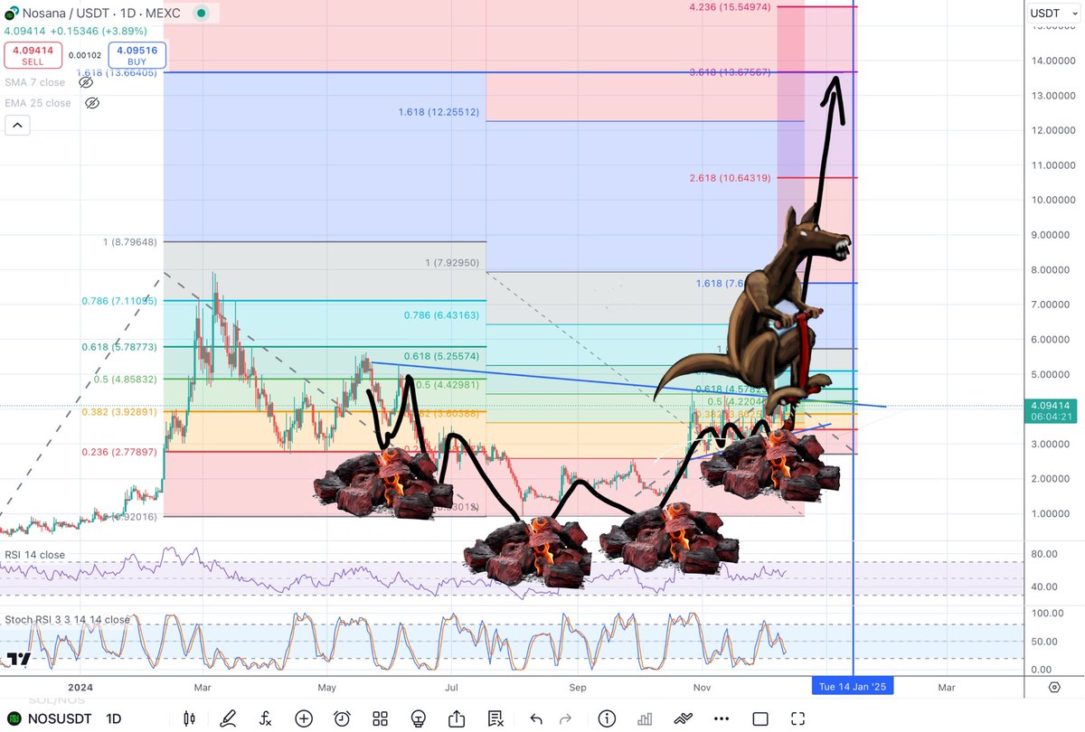The height and width of the screenshot is (732, 1085).
Task: Tap the share chart icon
Action: click(457, 719)
